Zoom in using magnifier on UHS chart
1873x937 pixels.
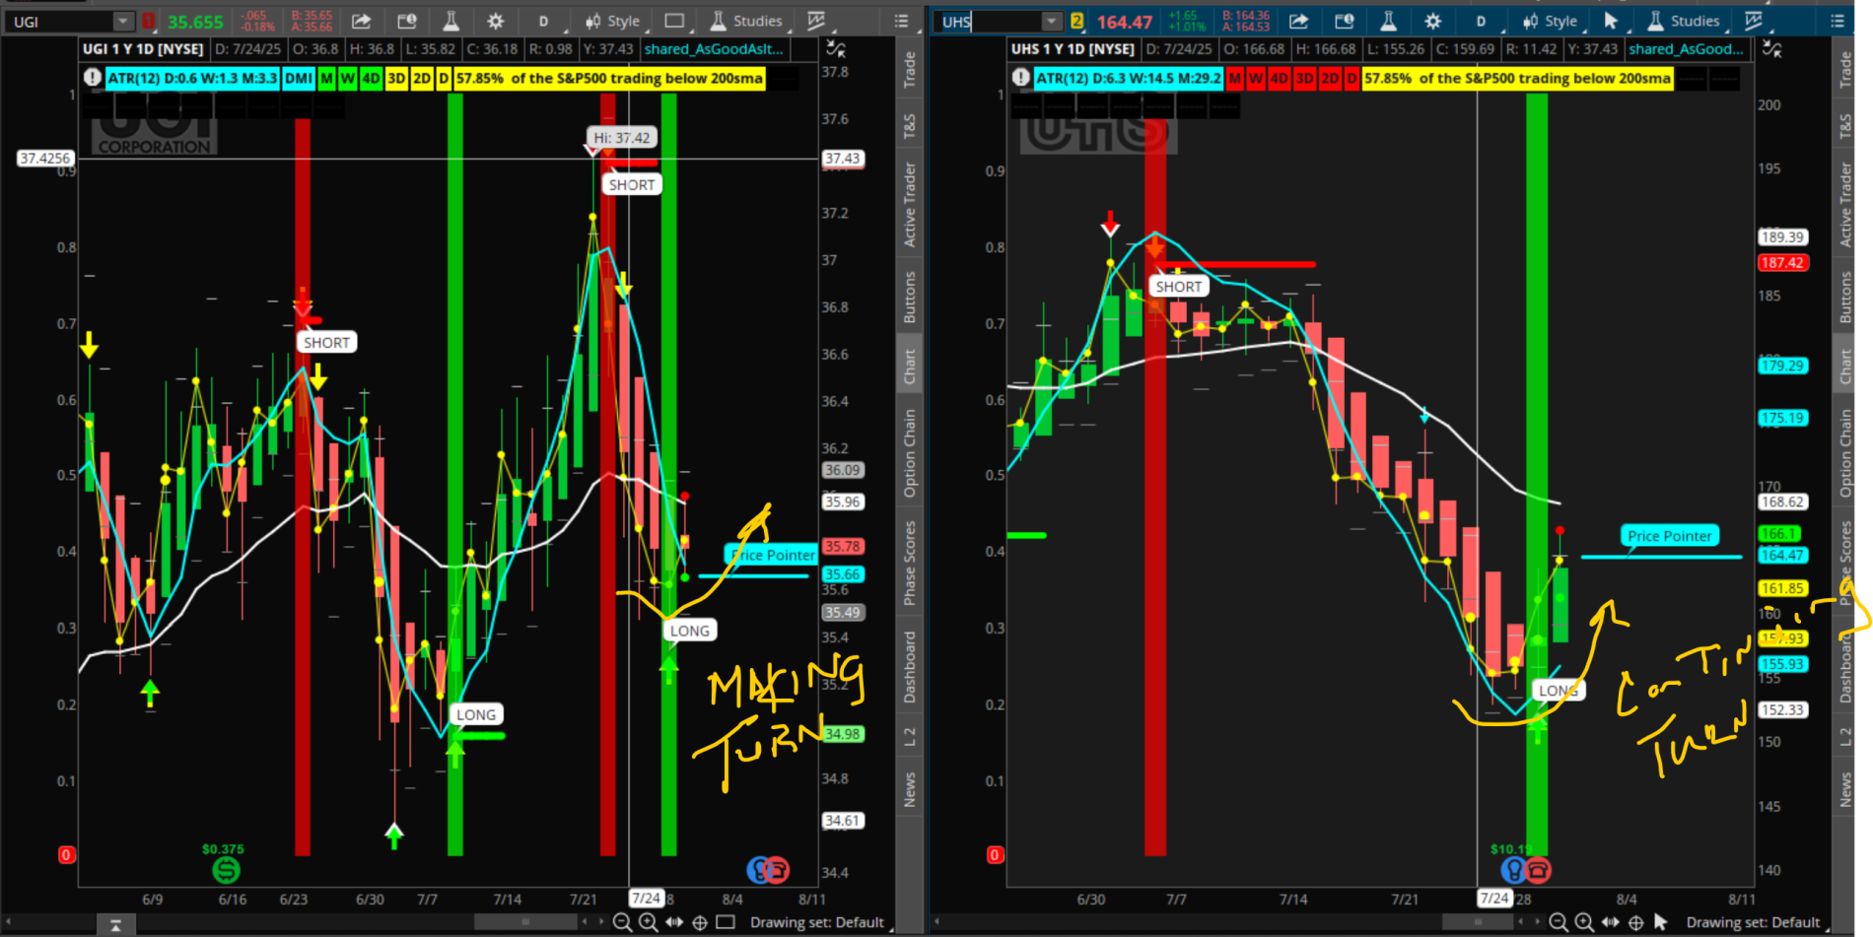tap(1584, 922)
